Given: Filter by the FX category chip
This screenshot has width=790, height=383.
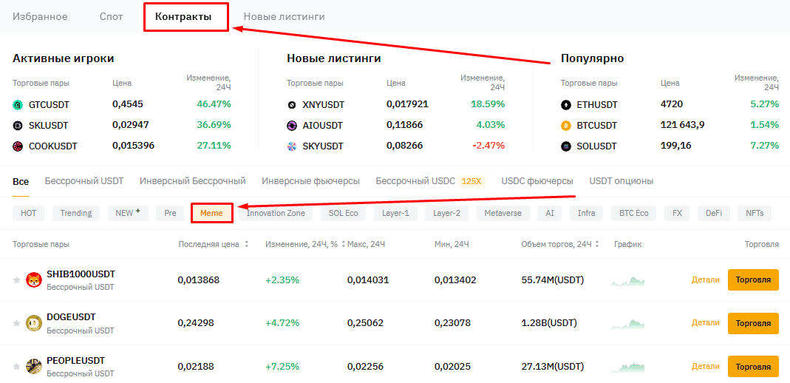Looking at the screenshot, I should pos(677,213).
